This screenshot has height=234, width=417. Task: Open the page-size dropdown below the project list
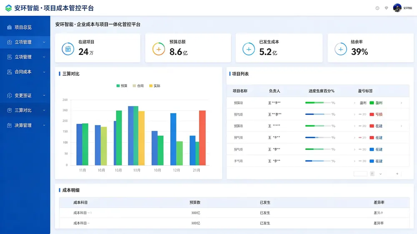coord(381,174)
